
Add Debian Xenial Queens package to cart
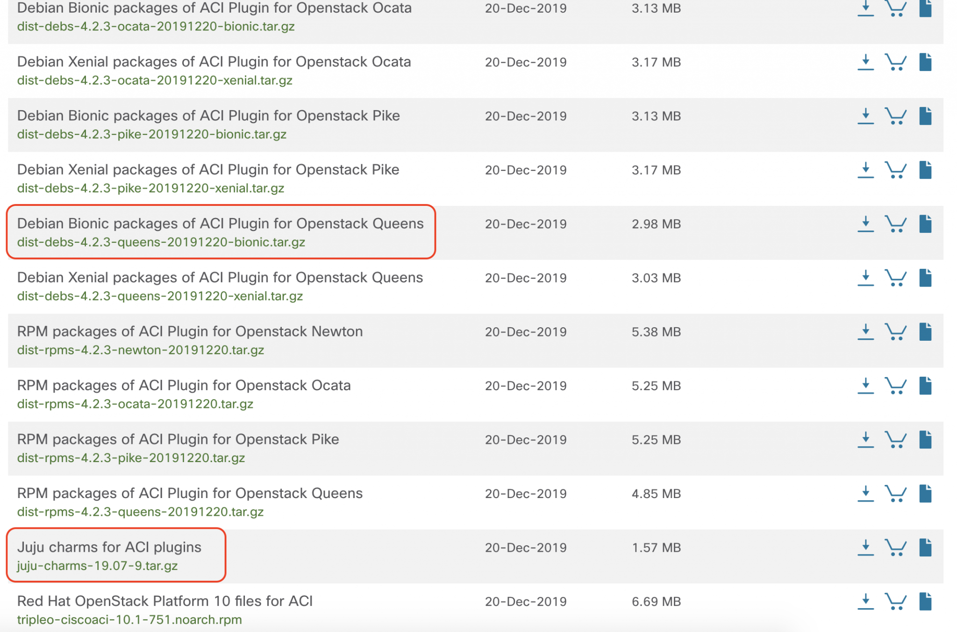click(896, 278)
